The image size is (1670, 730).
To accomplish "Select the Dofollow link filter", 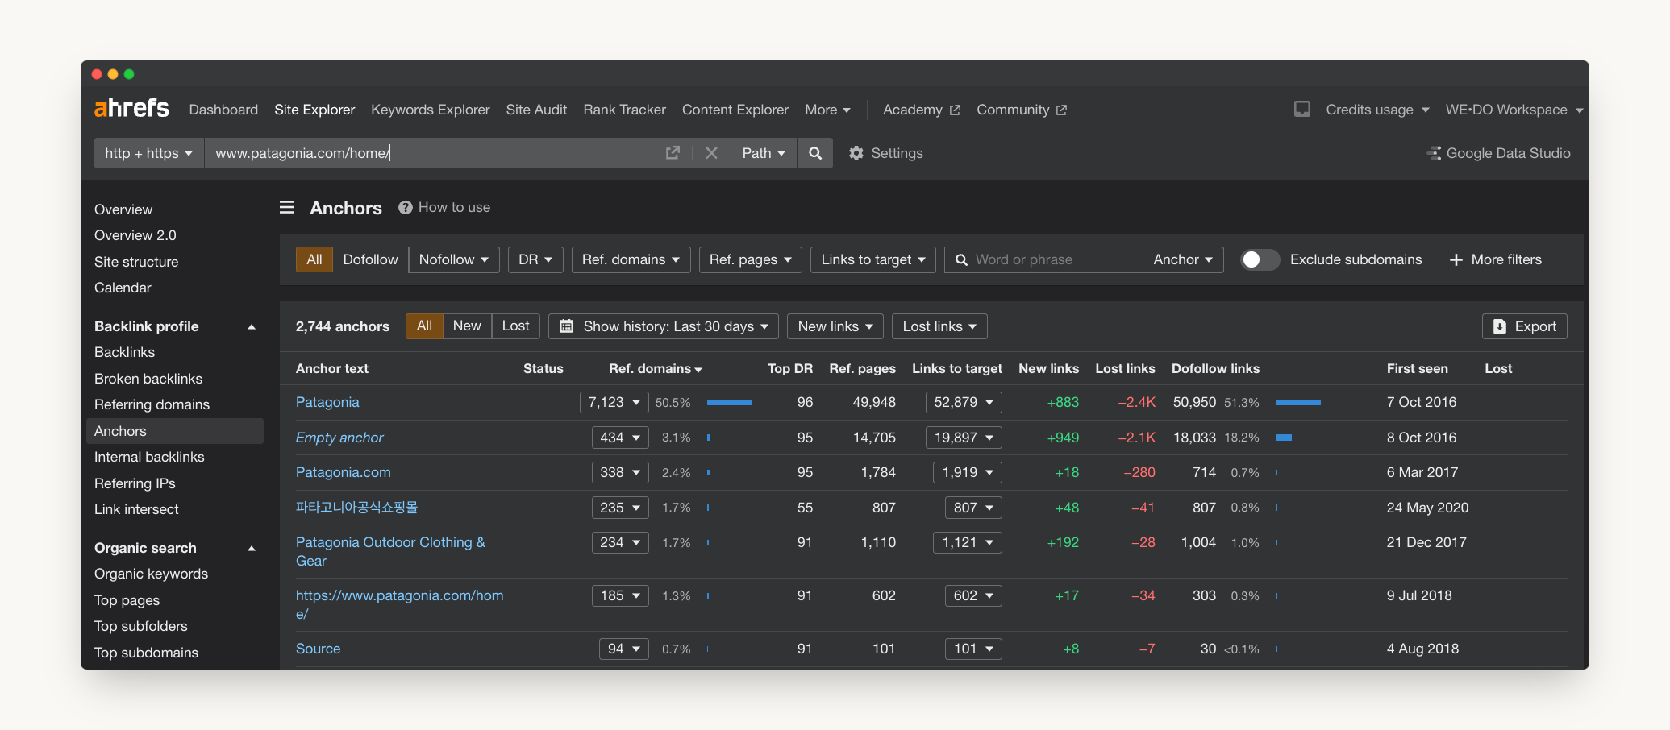I will click(370, 259).
